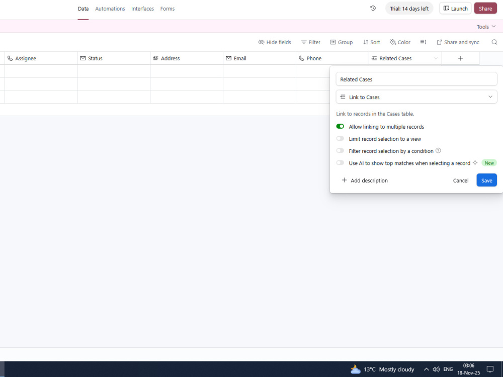Screen dimensions: 503x377
Task: Switch to the Data tab
Action: click(83, 9)
